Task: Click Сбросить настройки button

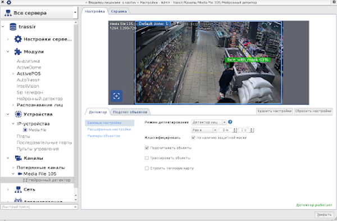Action: point(313,111)
